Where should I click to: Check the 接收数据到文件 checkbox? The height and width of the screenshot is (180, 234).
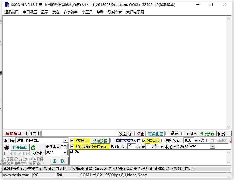[112, 141]
